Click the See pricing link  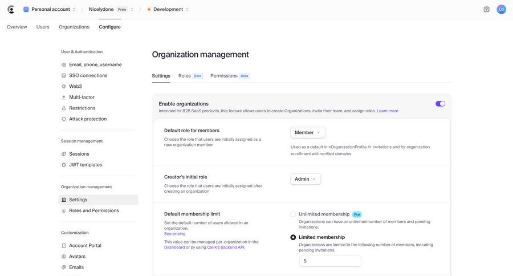(x=175, y=234)
